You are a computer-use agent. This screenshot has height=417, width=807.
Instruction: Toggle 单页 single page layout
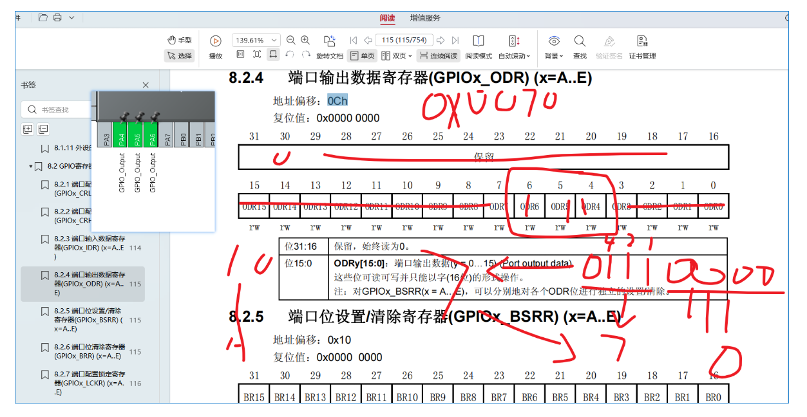[363, 56]
